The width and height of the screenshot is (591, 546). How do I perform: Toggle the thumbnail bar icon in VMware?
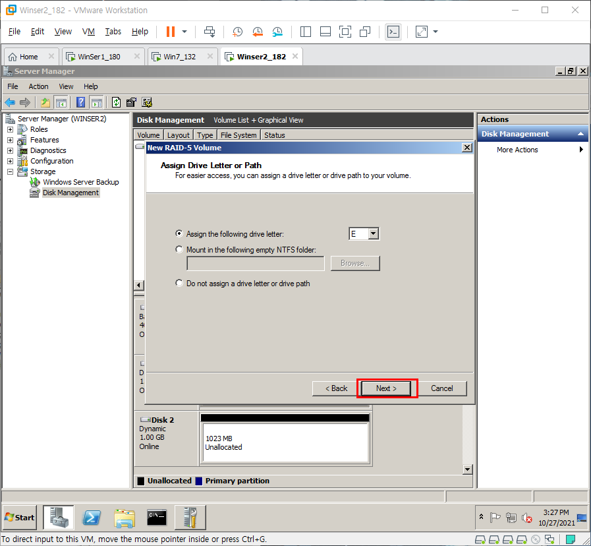click(x=325, y=32)
